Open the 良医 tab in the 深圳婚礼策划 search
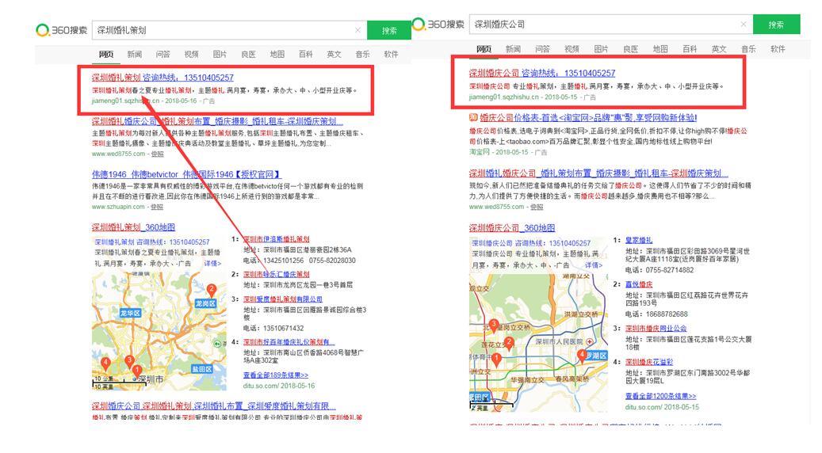822x453 pixels. [x=248, y=55]
